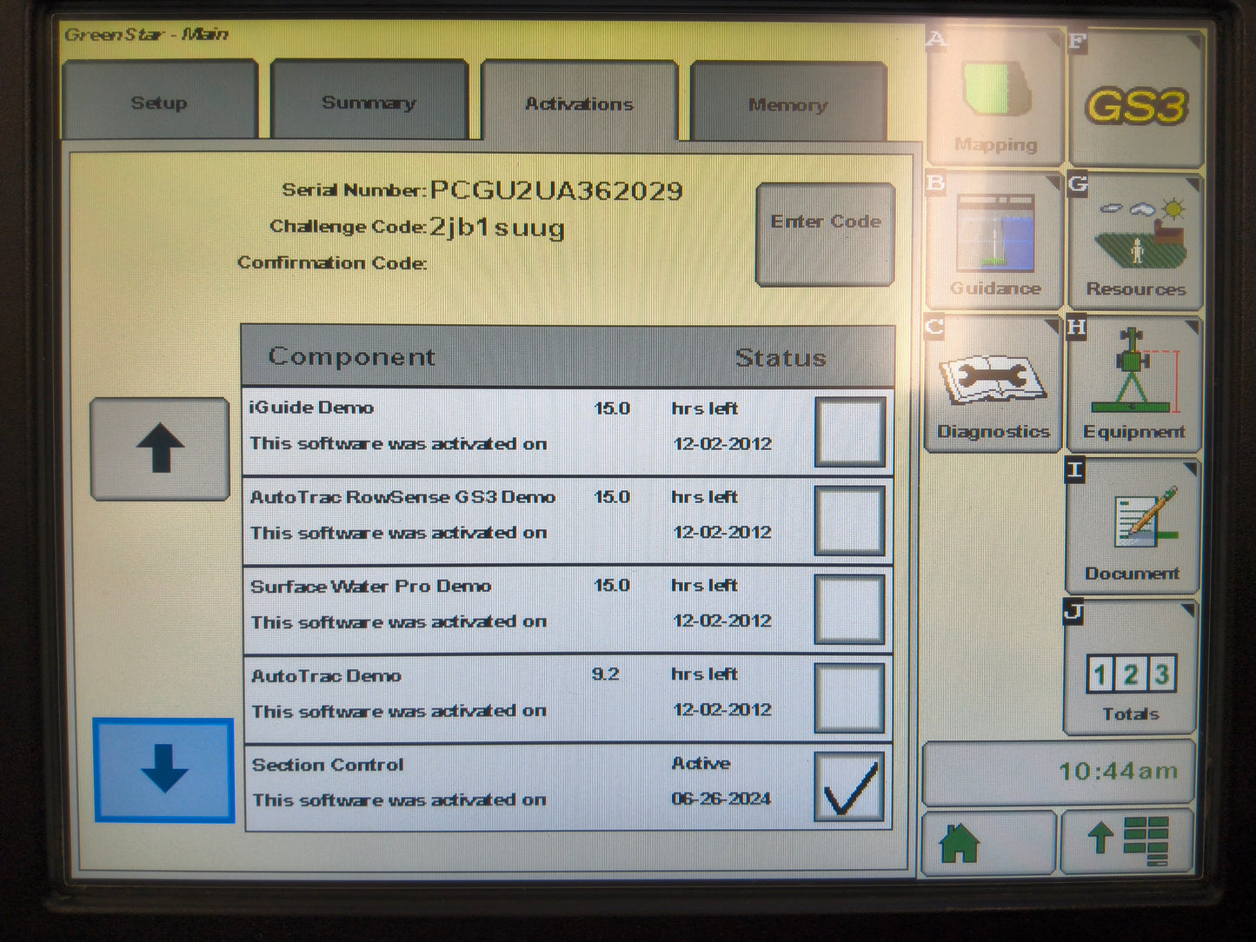Toggle the iGuide Demo checkbox
The height and width of the screenshot is (942, 1256).
pyautogui.click(x=849, y=432)
